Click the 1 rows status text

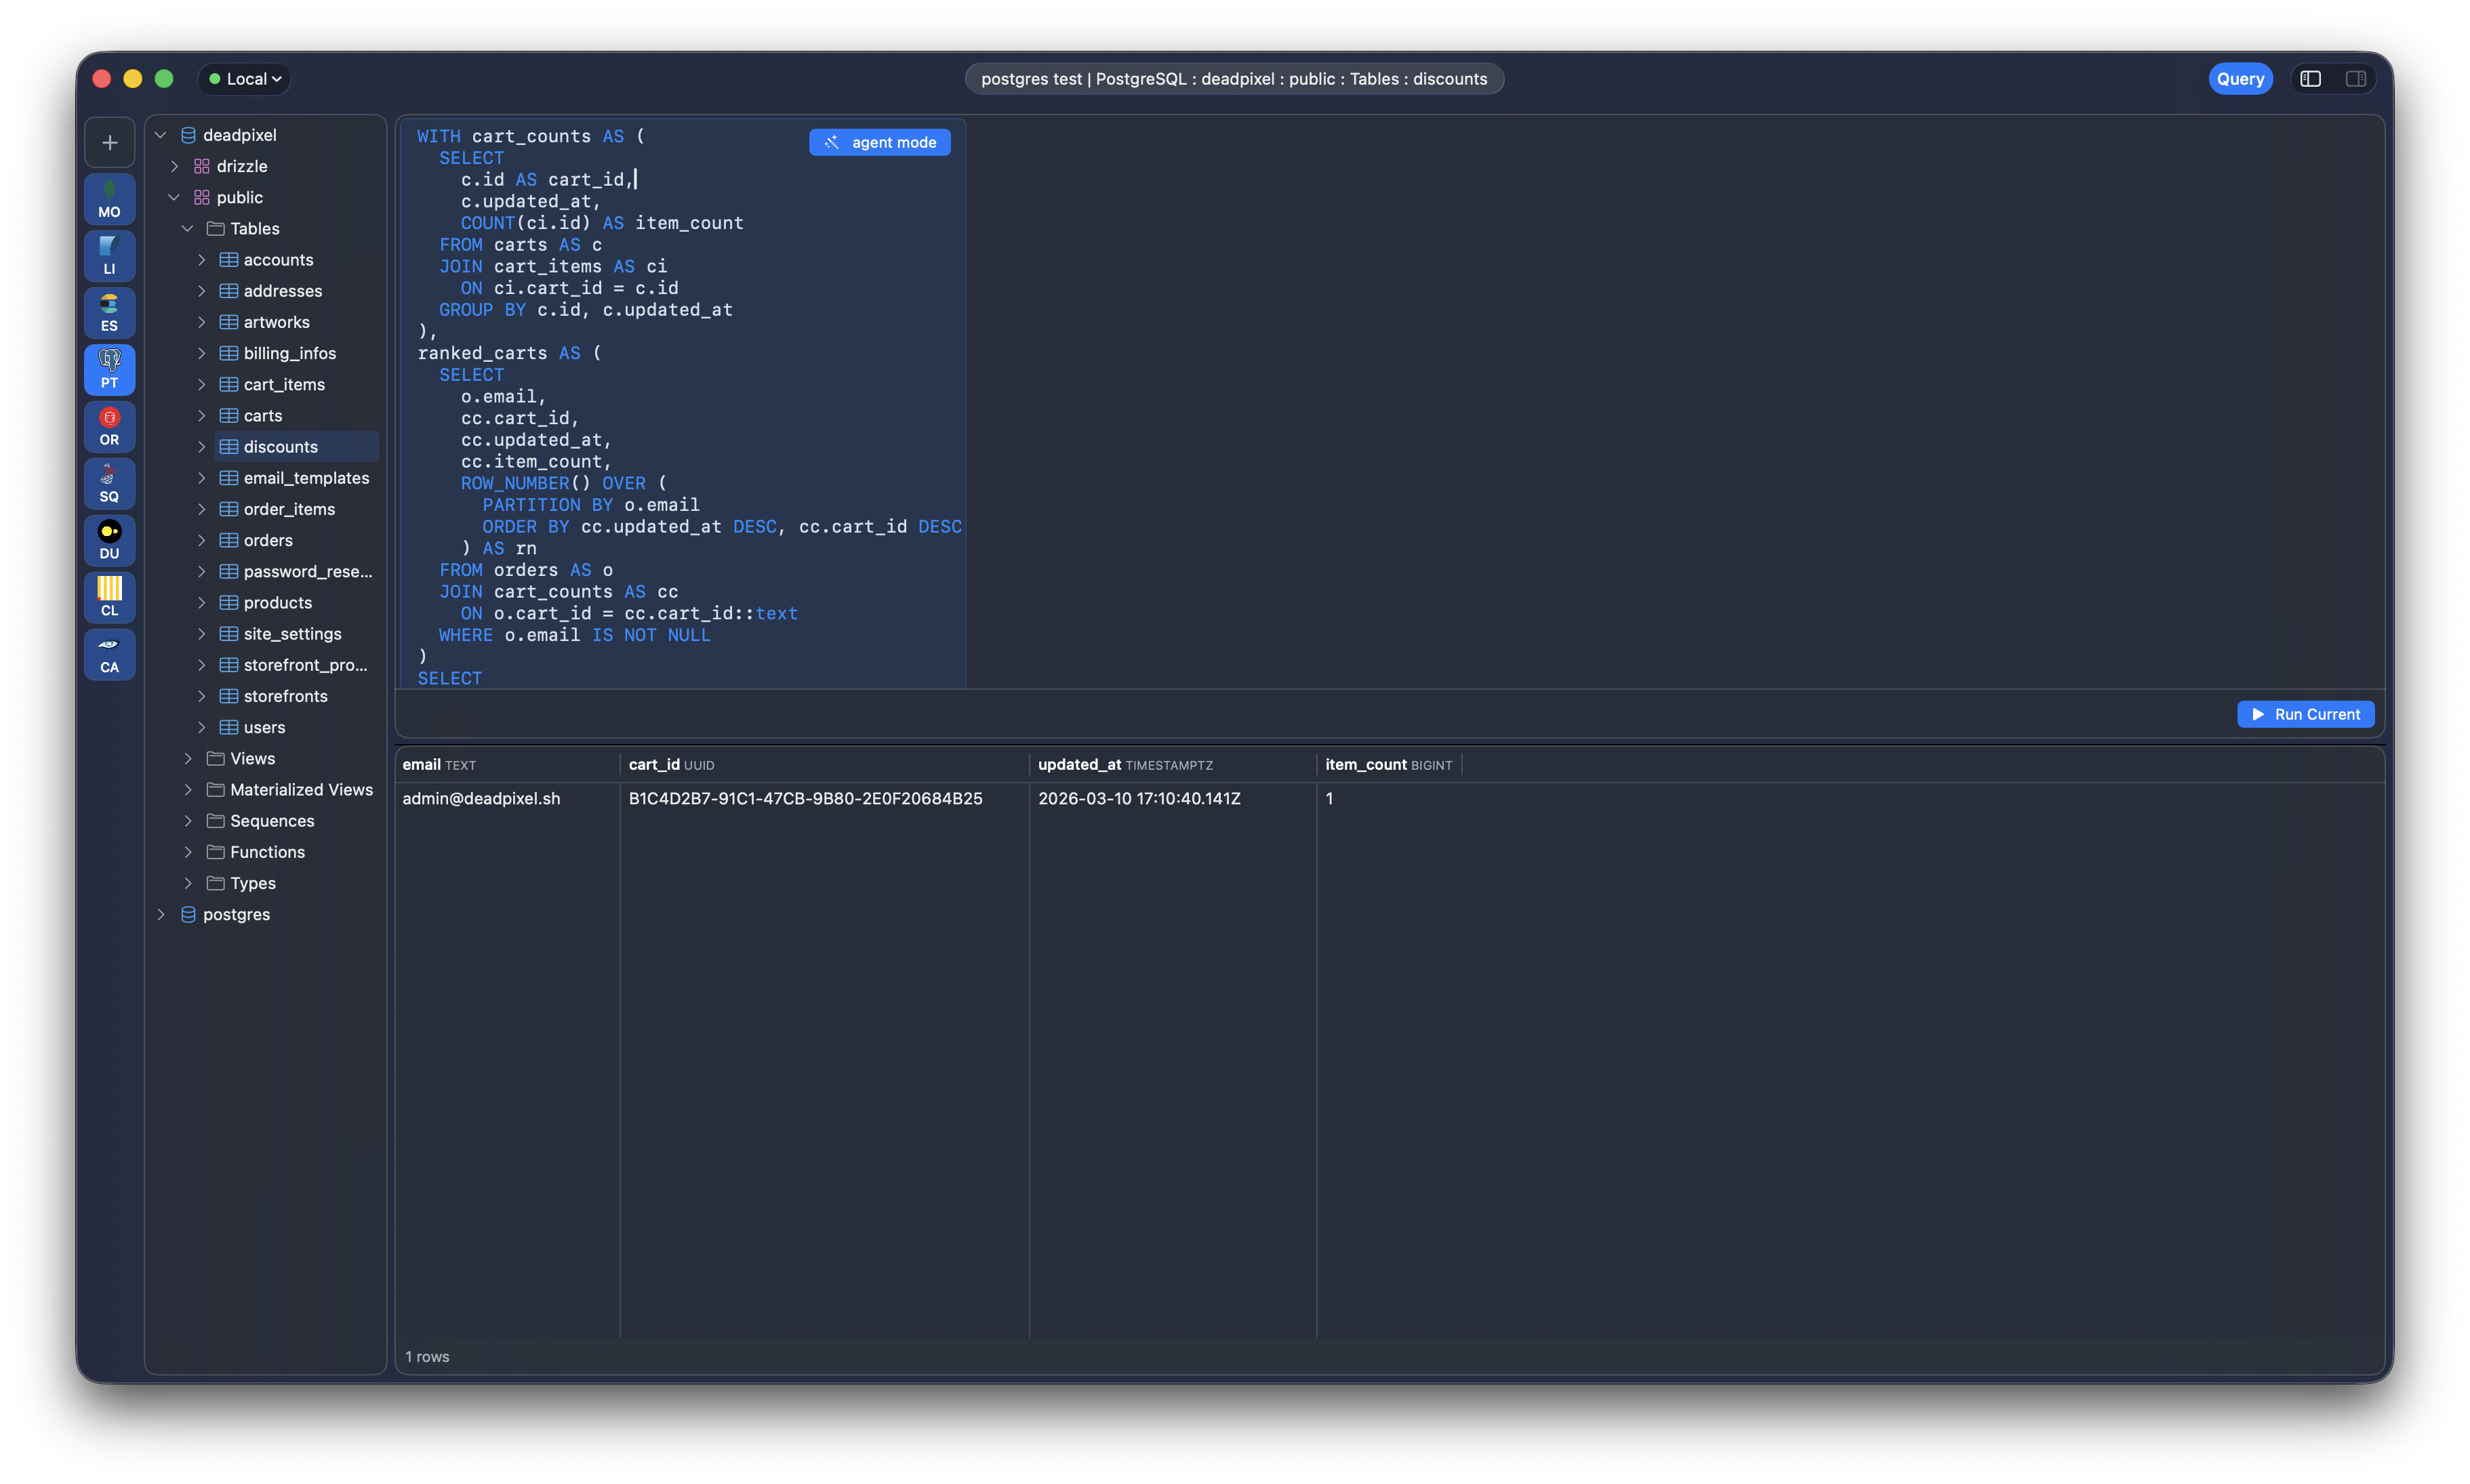click(x=427, y=1357)
